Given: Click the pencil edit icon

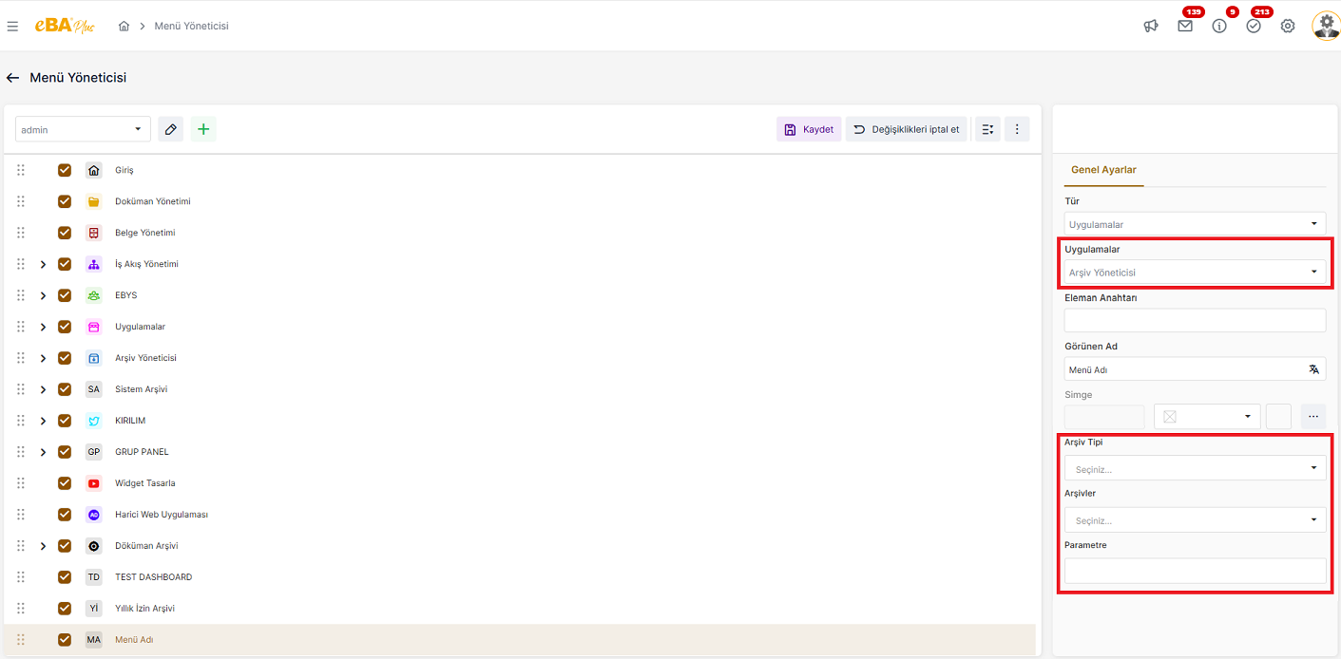Looking at the screenshot, I should click(170, 129).
